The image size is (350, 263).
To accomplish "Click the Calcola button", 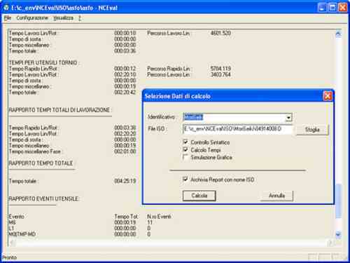I will coord(199,196).
